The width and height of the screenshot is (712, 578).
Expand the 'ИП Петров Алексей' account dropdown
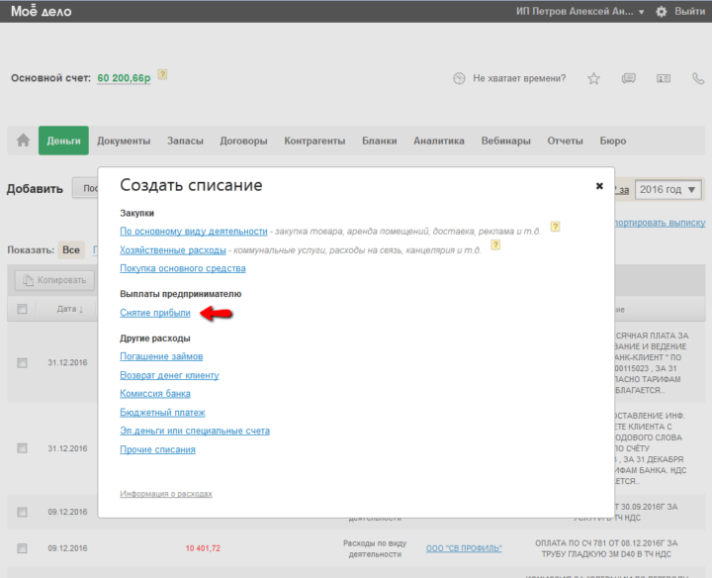point(579,11)
